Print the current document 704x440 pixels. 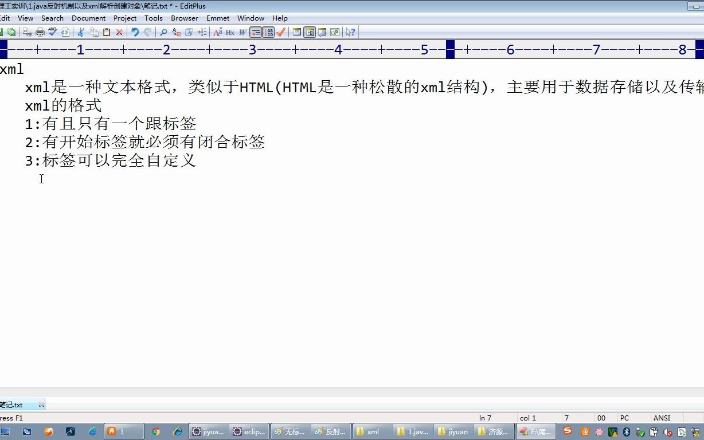(40, 32)
